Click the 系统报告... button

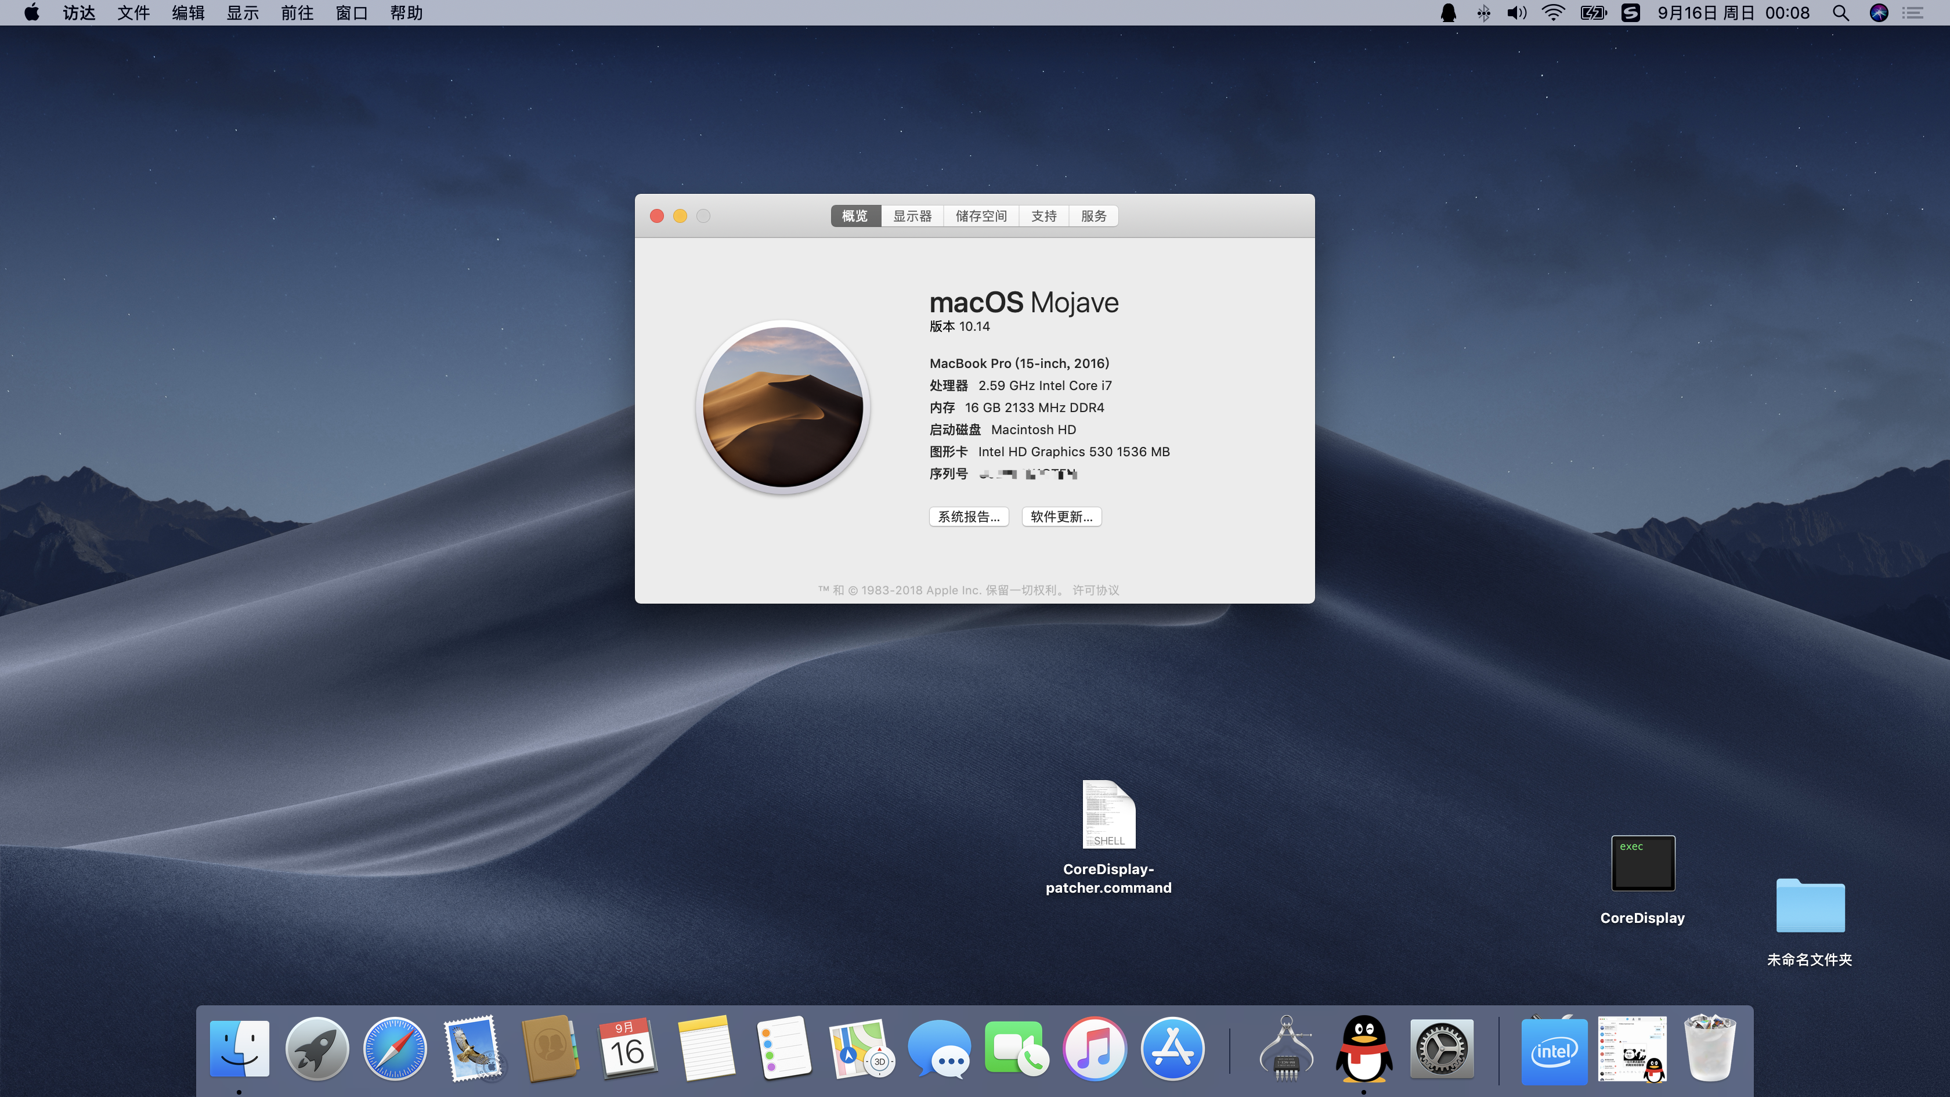pos(969,517)
